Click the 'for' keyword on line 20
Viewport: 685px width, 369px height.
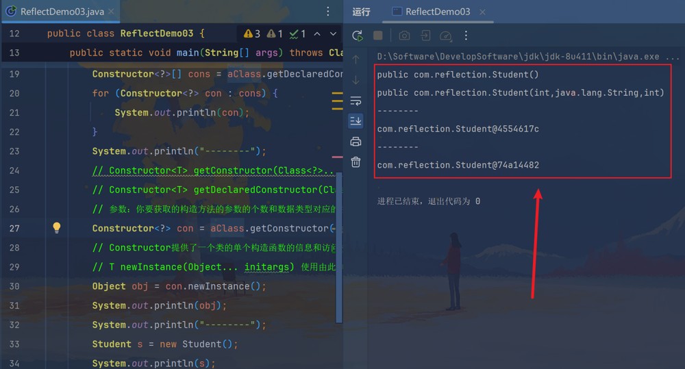(101, 94)
